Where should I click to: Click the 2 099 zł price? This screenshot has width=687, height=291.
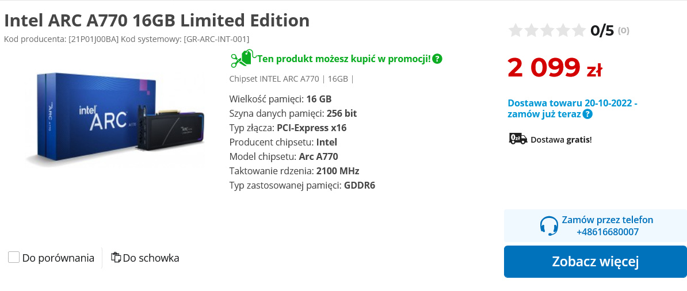(x=554, y=68)
